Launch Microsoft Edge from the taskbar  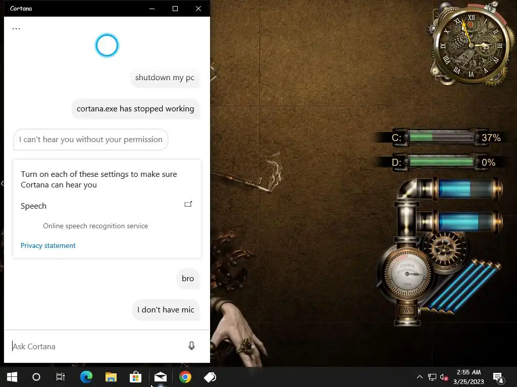click(86, 377)
